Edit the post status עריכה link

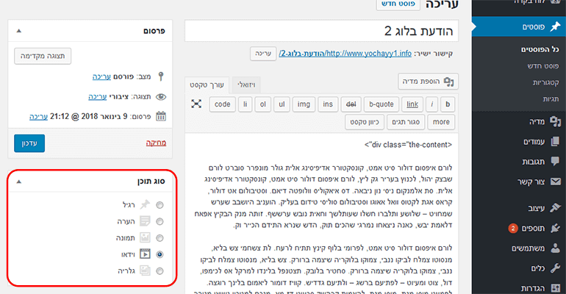point(101,76)
